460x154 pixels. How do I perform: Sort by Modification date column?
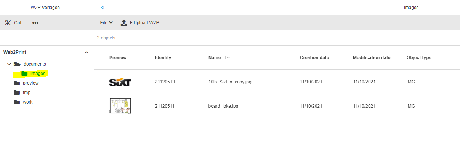pyautogui.click(x=372, y=58)
